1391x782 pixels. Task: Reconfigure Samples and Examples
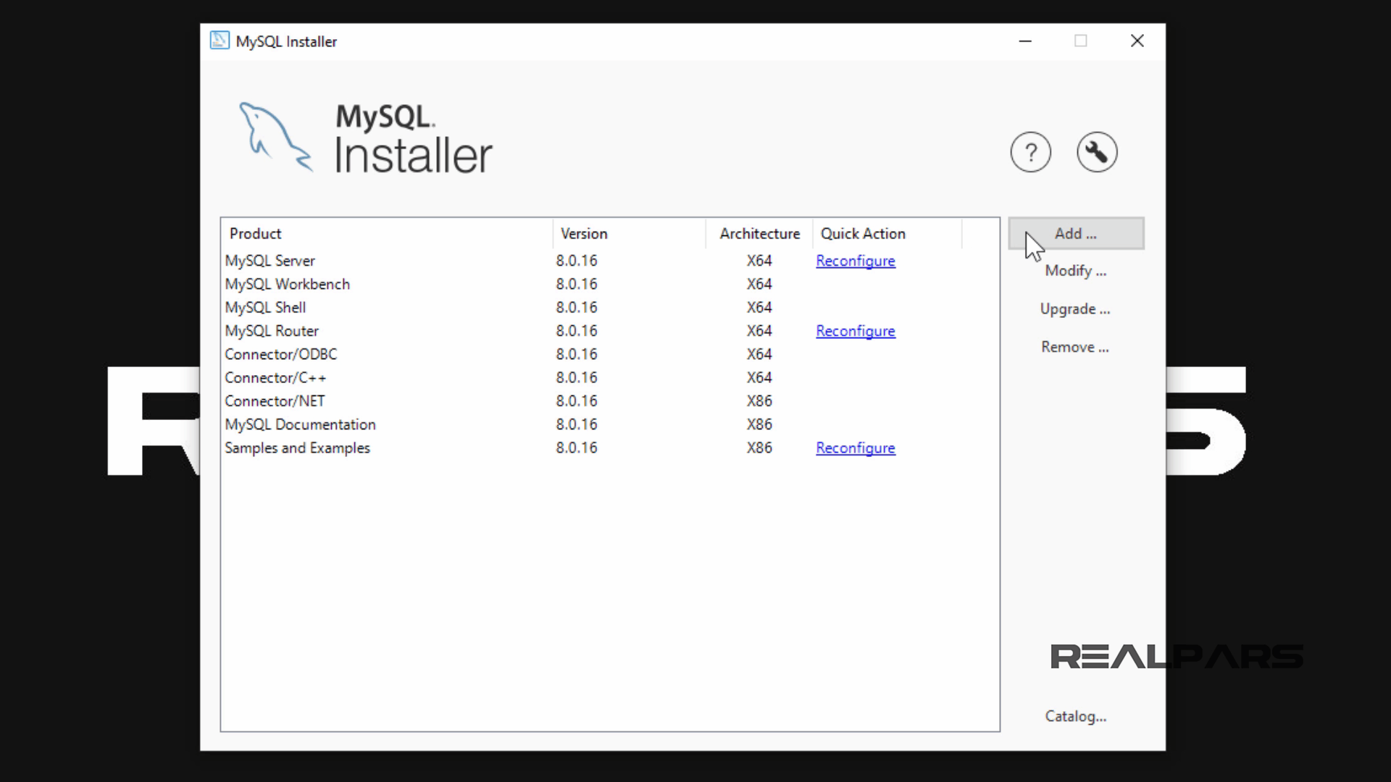click(x=856, y=448)
